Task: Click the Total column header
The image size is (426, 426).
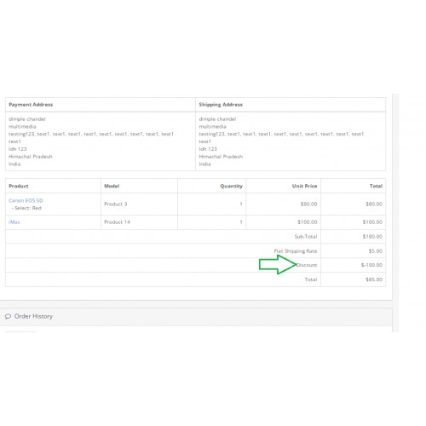Action: 376,186
